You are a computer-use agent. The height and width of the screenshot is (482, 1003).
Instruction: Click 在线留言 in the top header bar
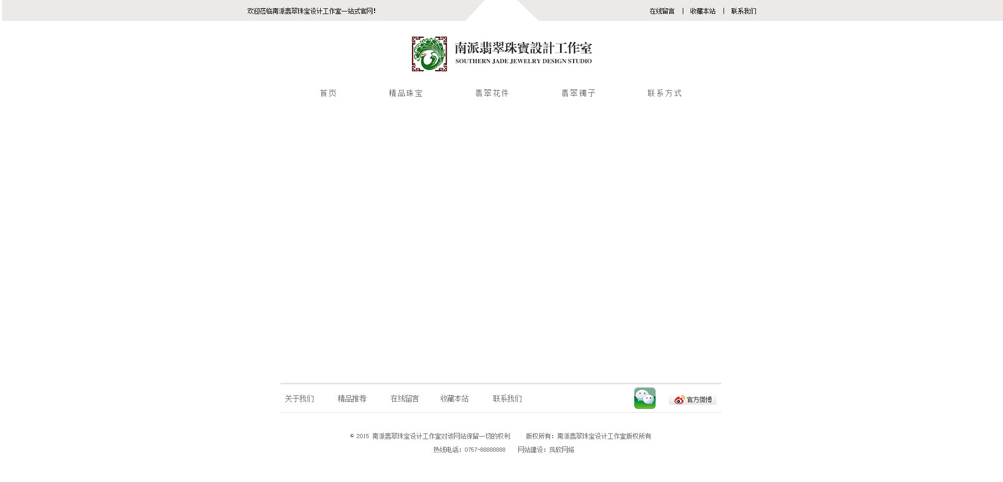[x=662, y=11]
